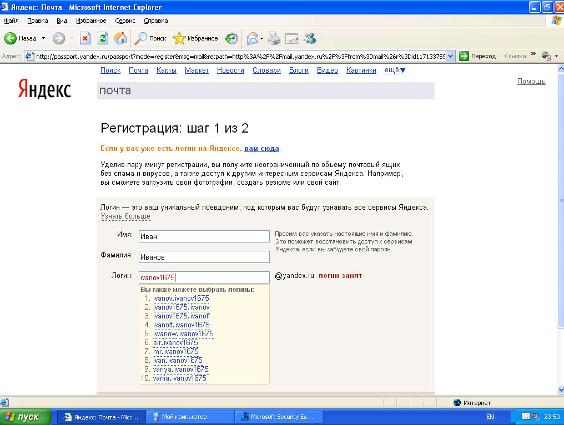This screenshot has height=425, width=564.
Task: Open the Блоги link
Action: tap(299, 70)
